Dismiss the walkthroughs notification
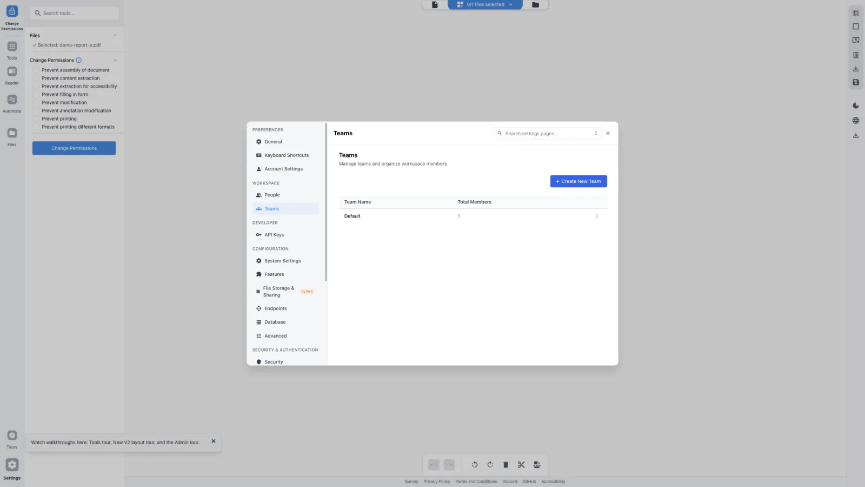 pyautogui.click(x=214, y=442)
